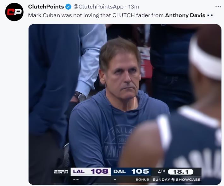
Task: Open the tweet's more options menu
Action: pos(218,7)
